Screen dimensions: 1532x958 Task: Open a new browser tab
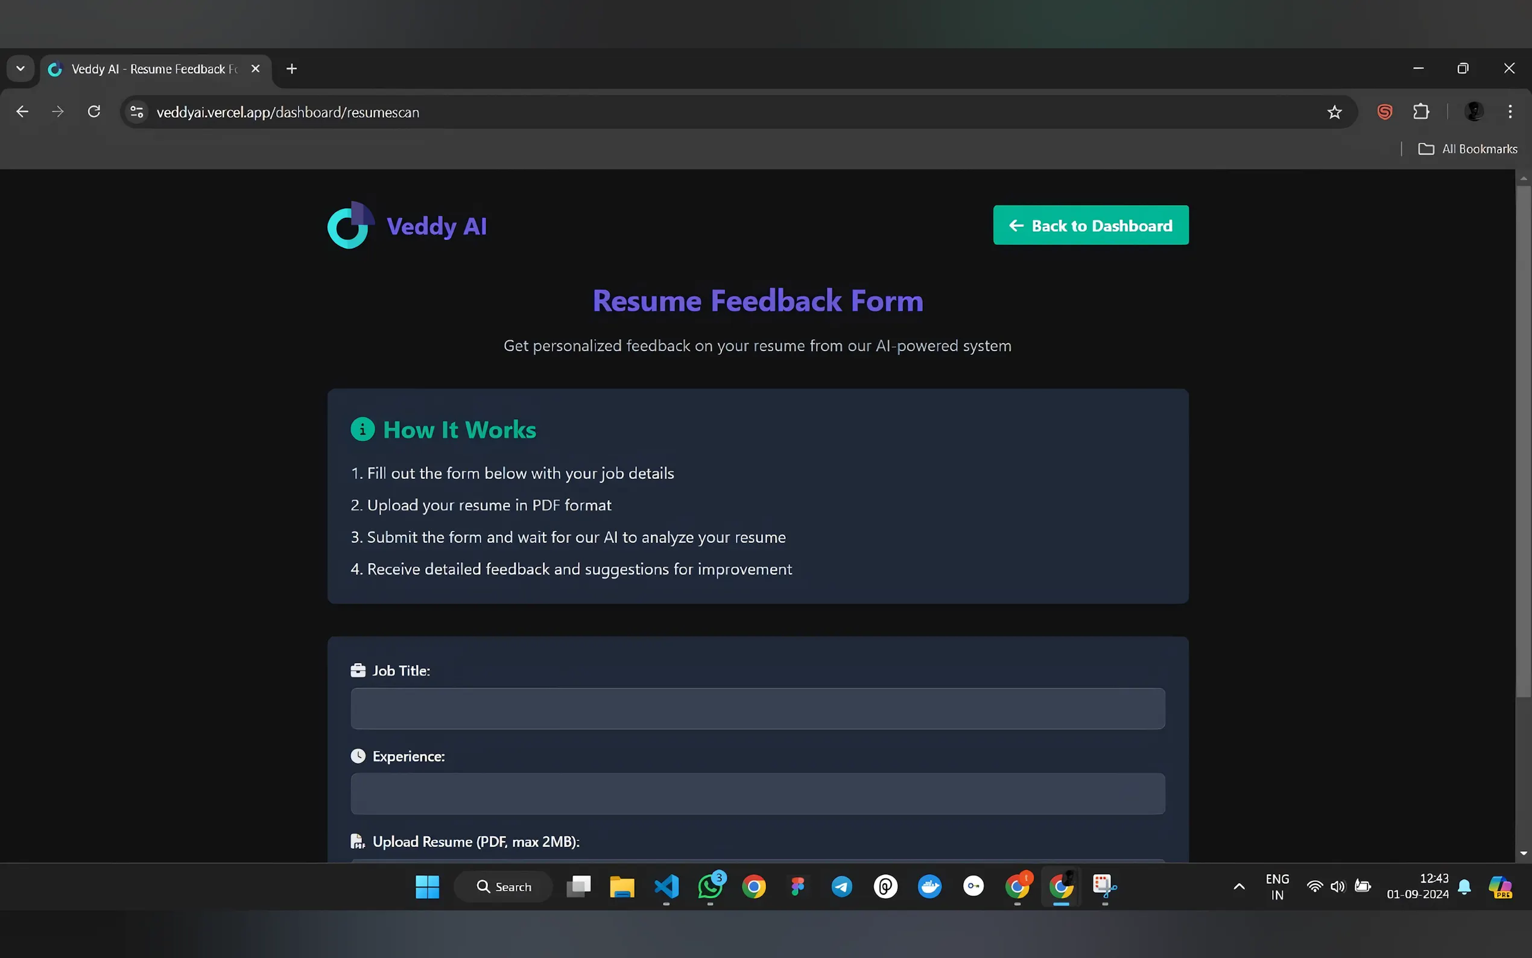291,68
